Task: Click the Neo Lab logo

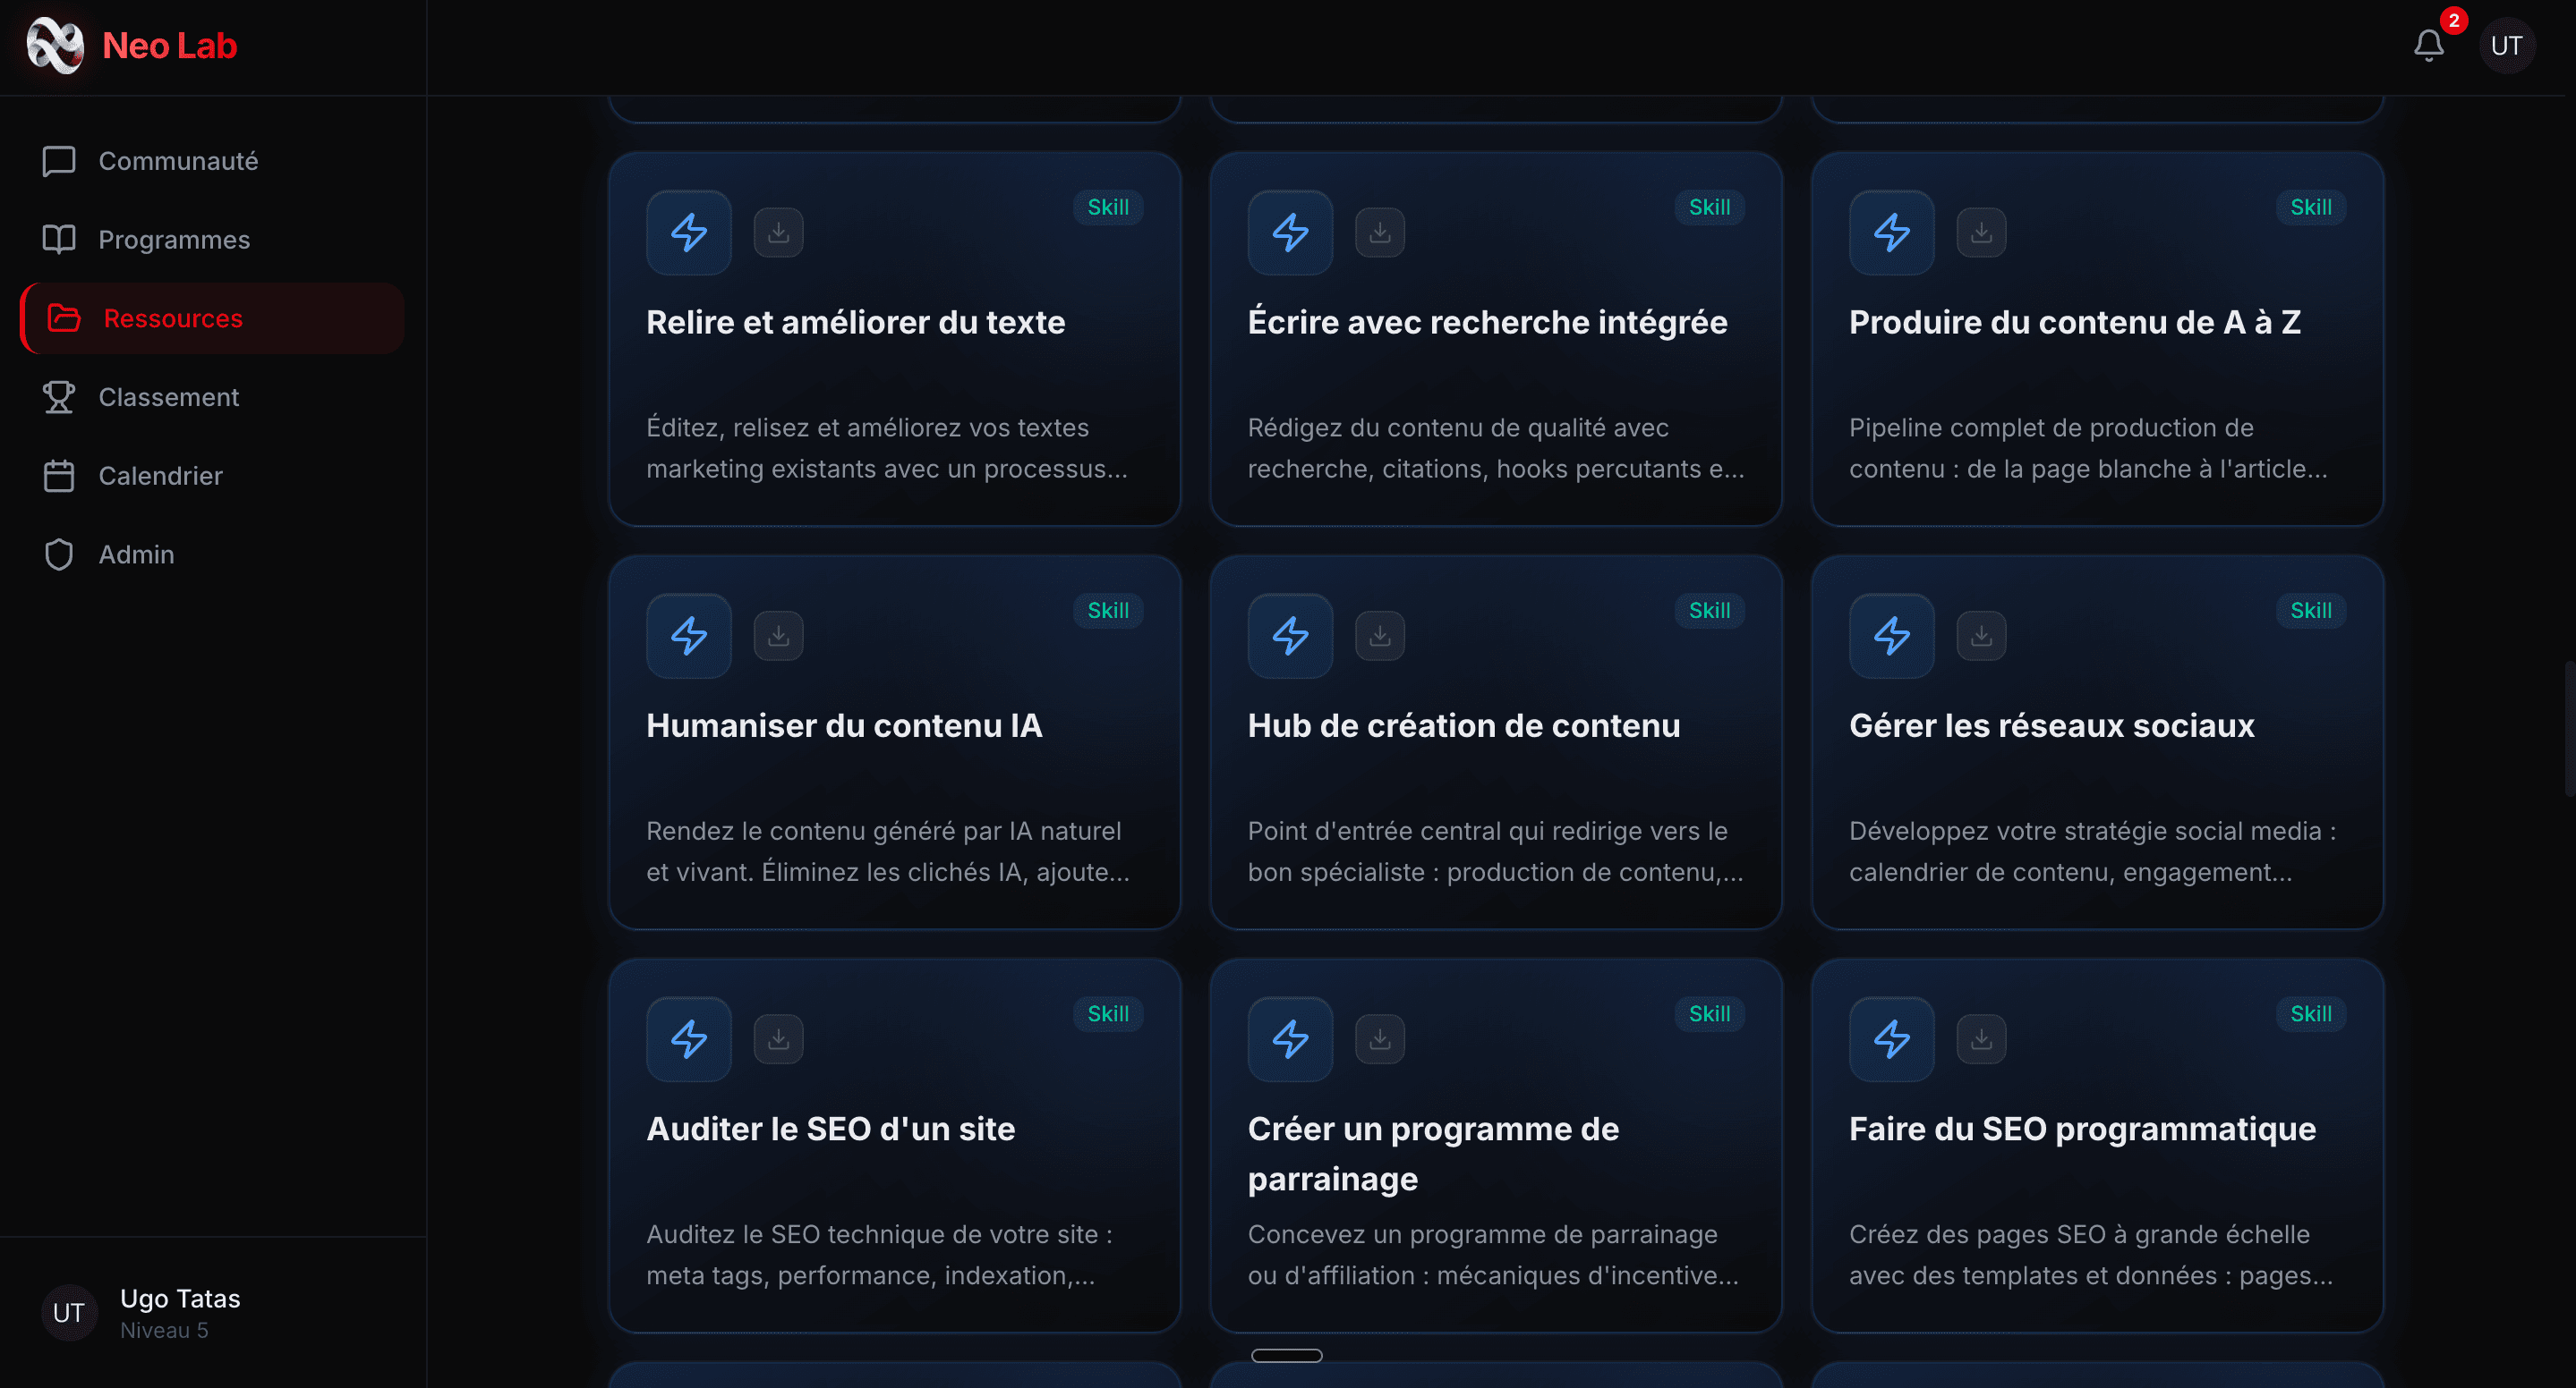Action: (132, 45)
